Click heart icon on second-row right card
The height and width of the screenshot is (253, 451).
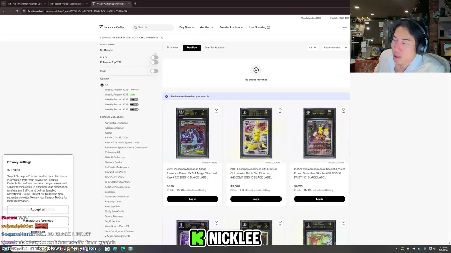click(x=344, y=222)
